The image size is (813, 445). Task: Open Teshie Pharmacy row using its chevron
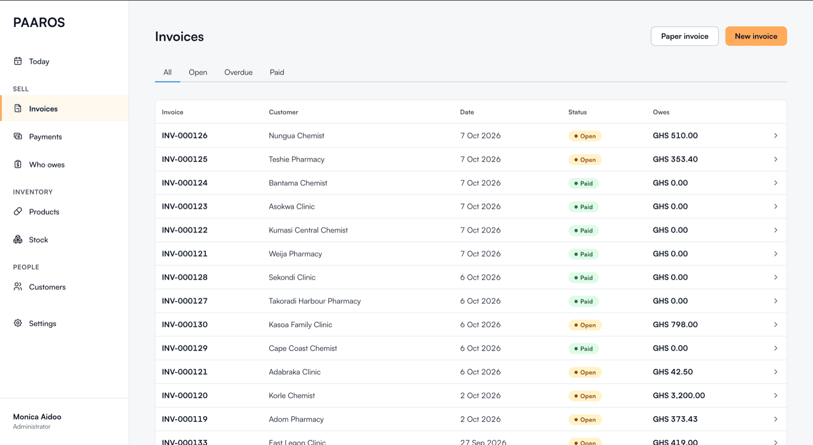point(775,159)
